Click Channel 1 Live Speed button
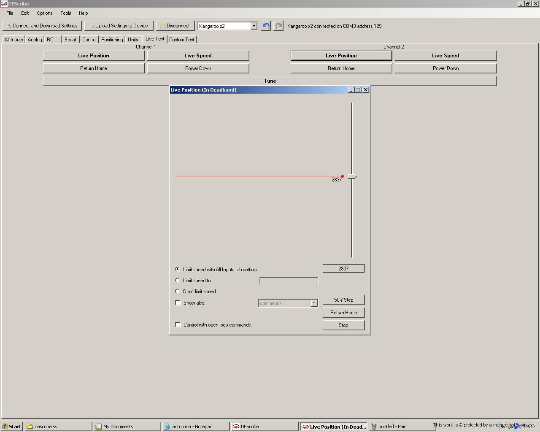 198,56
